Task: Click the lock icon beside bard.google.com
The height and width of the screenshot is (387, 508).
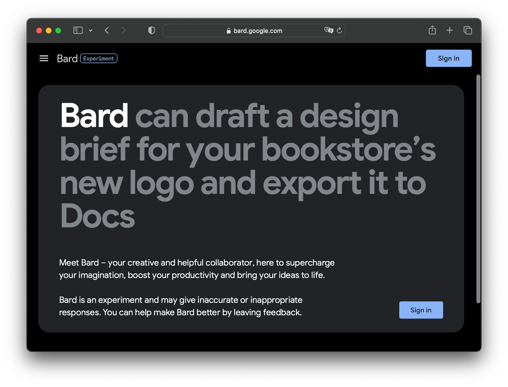Action: pos(229,31)
